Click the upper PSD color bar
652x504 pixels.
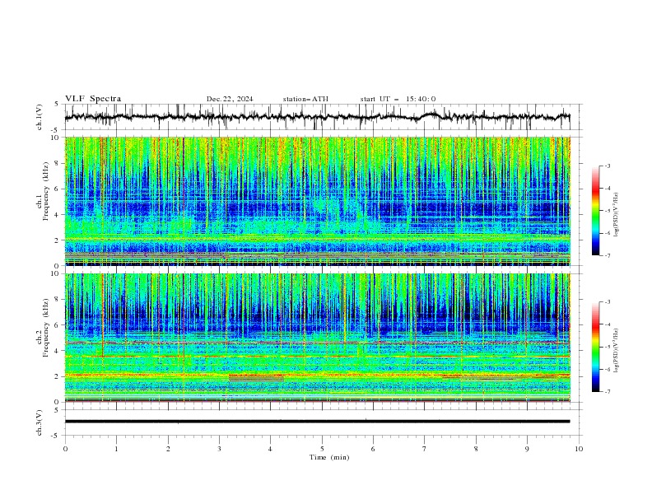(596, 211)
